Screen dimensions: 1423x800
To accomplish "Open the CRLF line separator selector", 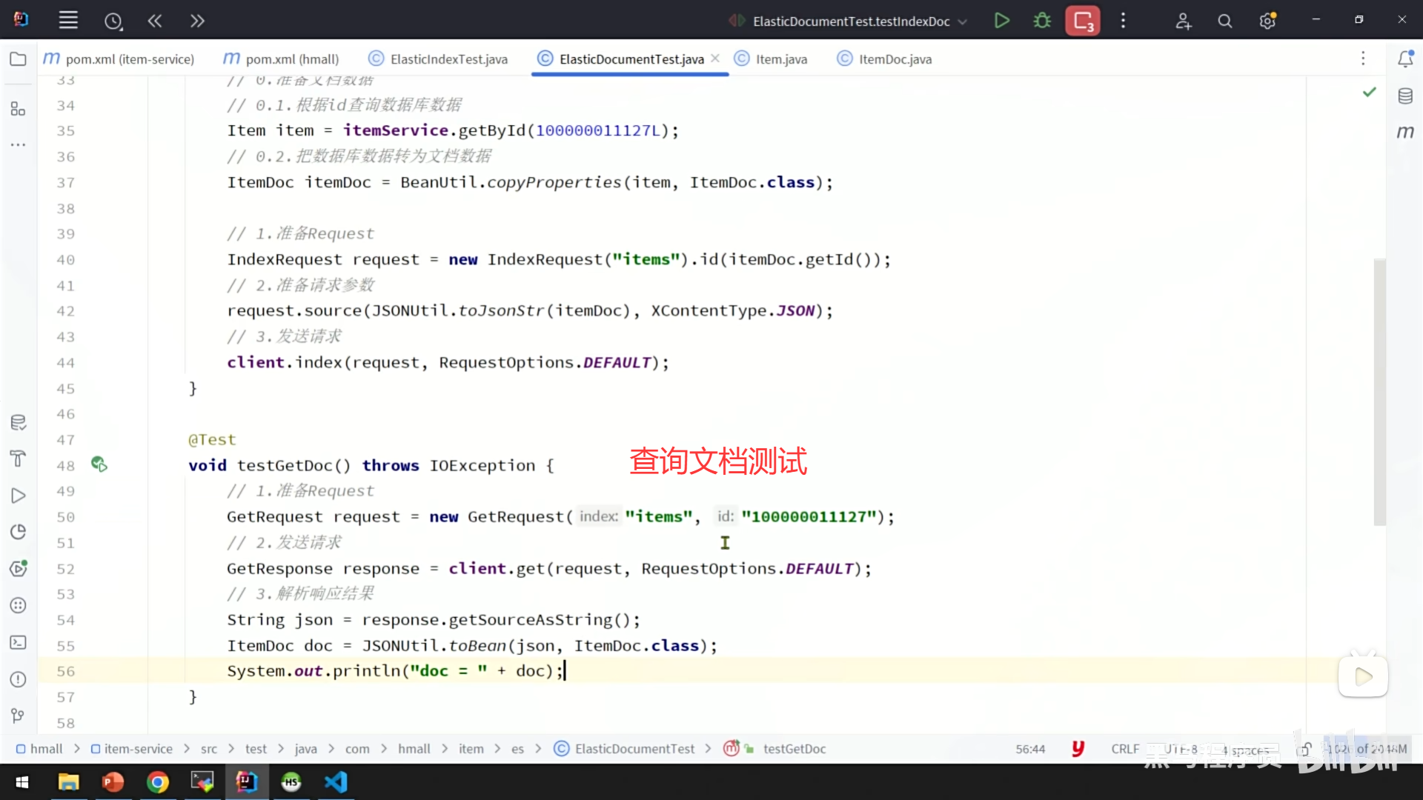I will click(1124, 749).
